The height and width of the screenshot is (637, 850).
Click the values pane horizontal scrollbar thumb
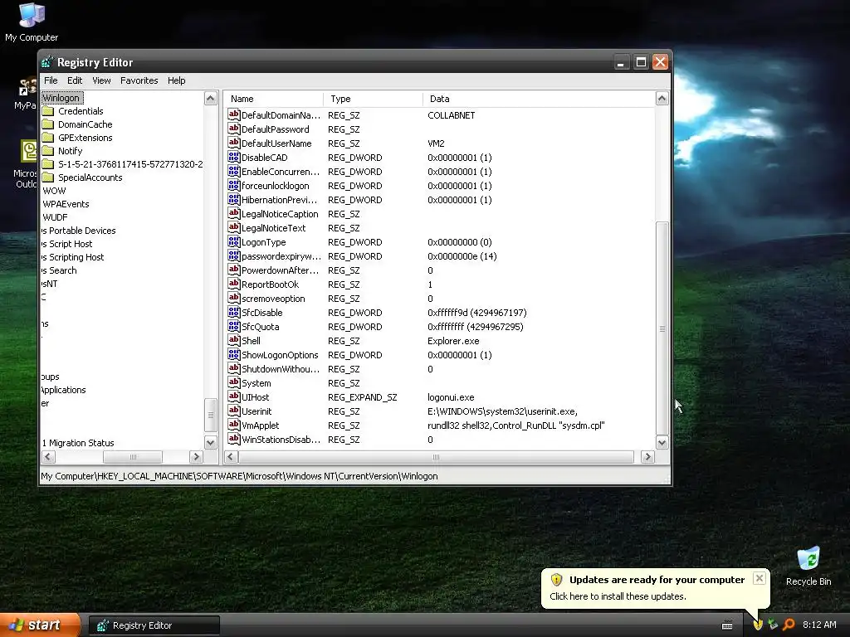click(436, 457)
